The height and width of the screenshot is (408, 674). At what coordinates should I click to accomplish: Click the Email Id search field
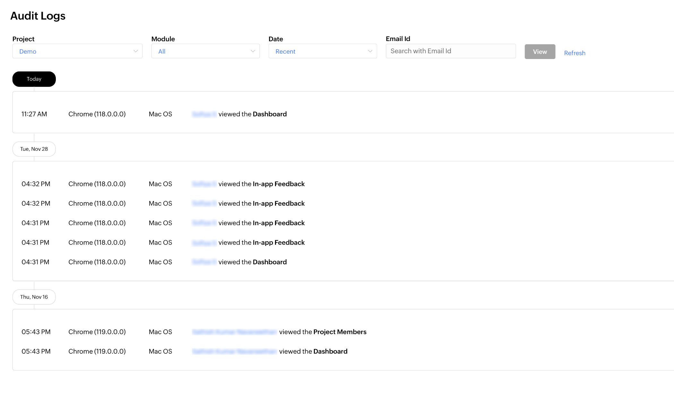[450, 51]
